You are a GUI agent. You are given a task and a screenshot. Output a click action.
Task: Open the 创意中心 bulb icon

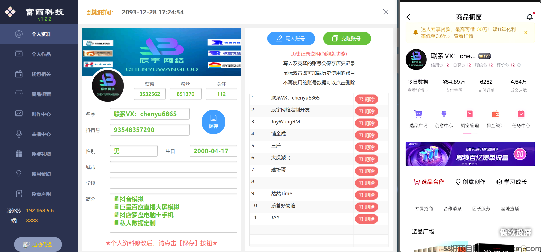pos(444,114)
